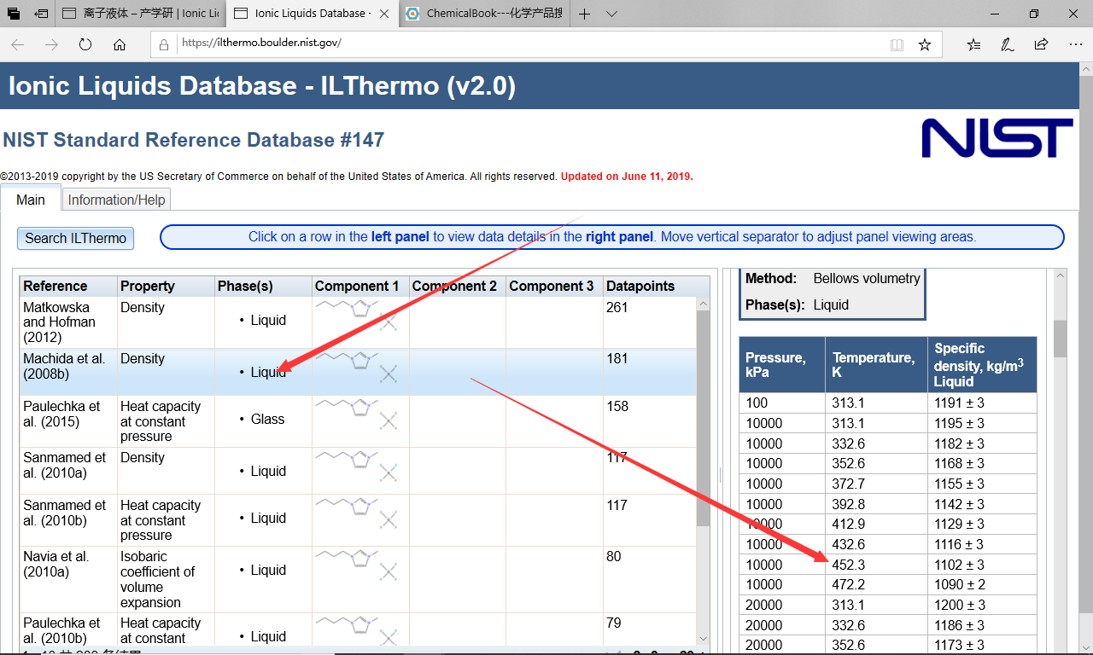This screenshot has width=1093, height=655.
Task: Click the 1090 ± 2 density cell
Action: coord(982,584)
